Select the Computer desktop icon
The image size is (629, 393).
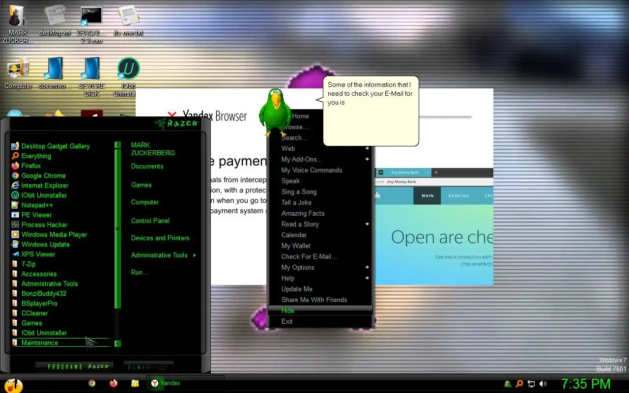click(18, 74)
